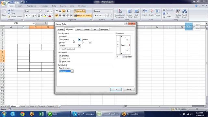Click the Align Text Right icon
Viewport: 208px width, 117px height.
tap(64, 16)
